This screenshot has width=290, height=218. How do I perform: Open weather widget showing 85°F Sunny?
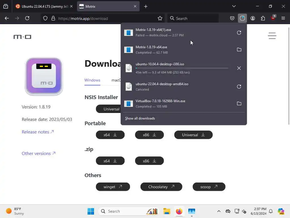coord(15,211)
